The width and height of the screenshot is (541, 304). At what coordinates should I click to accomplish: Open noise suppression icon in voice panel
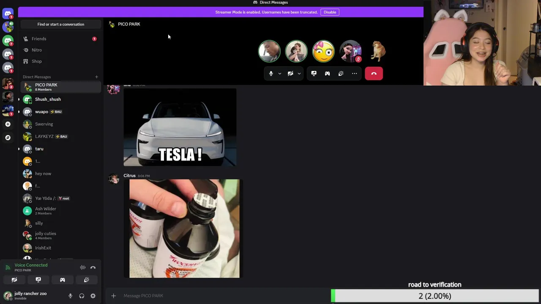(83, 267)
